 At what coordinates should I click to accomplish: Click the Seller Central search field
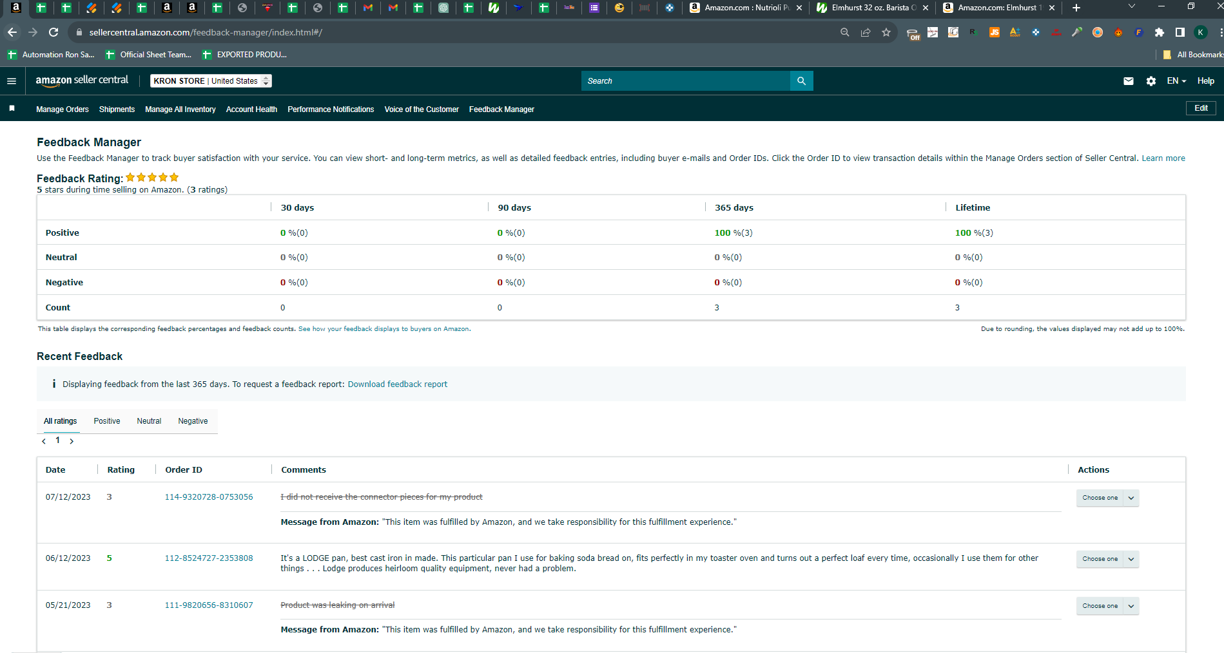pos(686,81)
